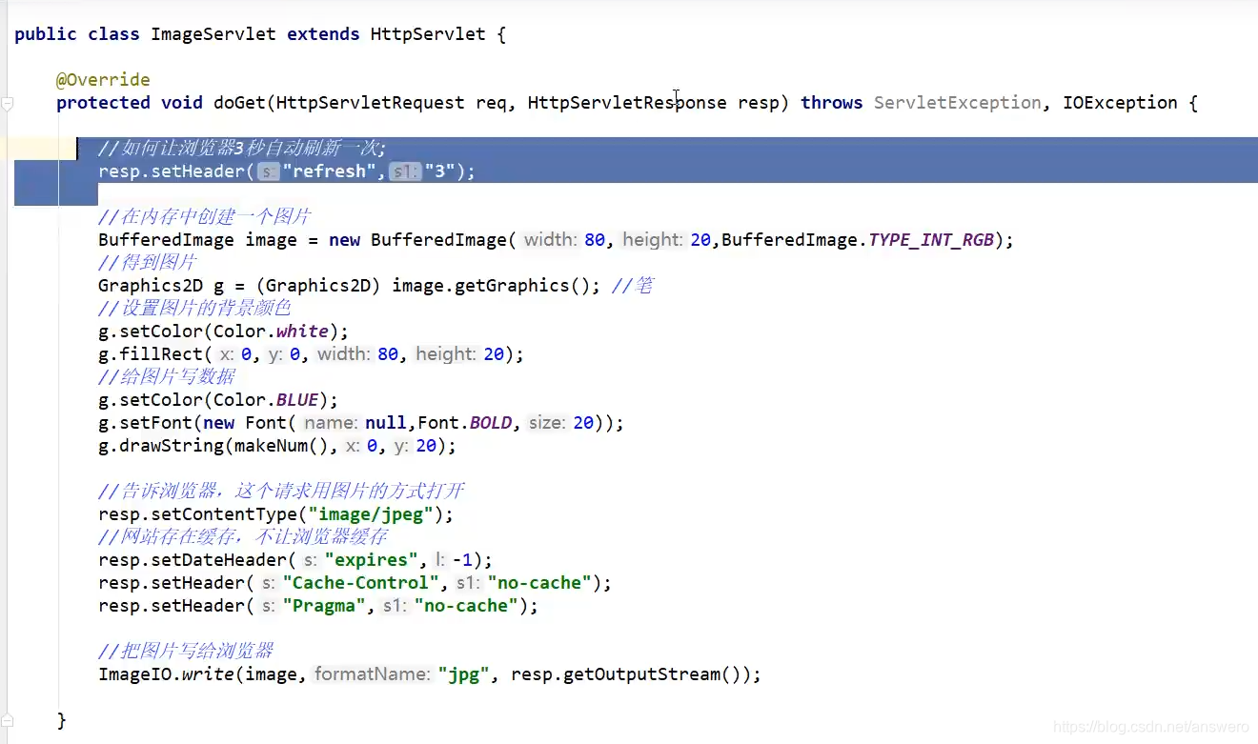Screen dimensions: 1258x744
Task: Click 'width:' hint in fillRect call
Action: (x=344, y=354)
